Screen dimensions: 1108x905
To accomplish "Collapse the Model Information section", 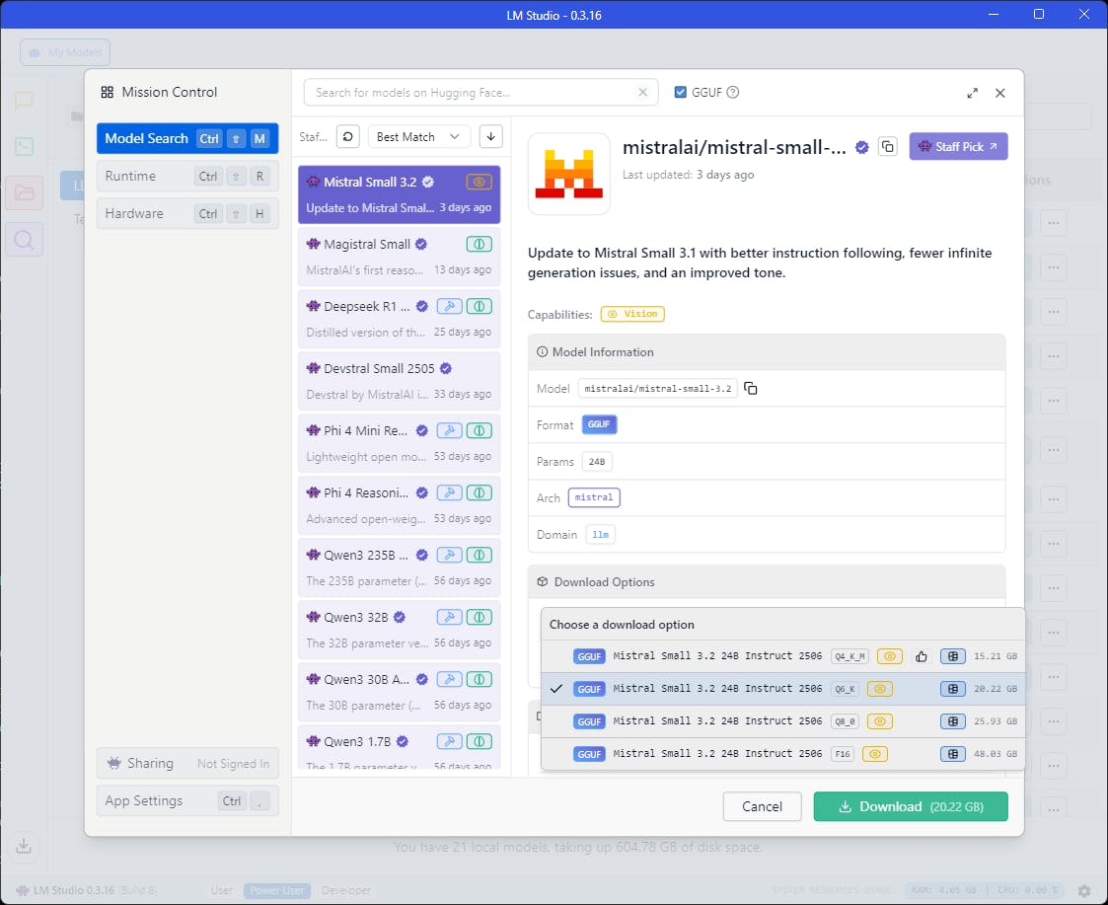I will (x=766, y=352).
